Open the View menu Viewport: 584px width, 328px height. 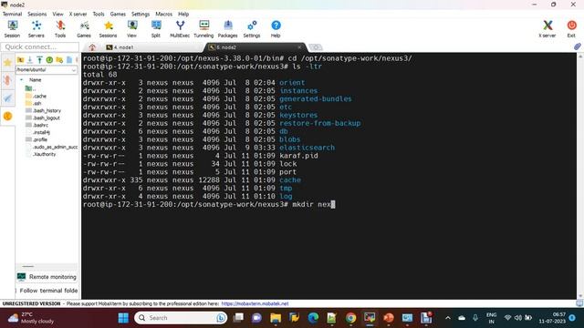point(57,14)
